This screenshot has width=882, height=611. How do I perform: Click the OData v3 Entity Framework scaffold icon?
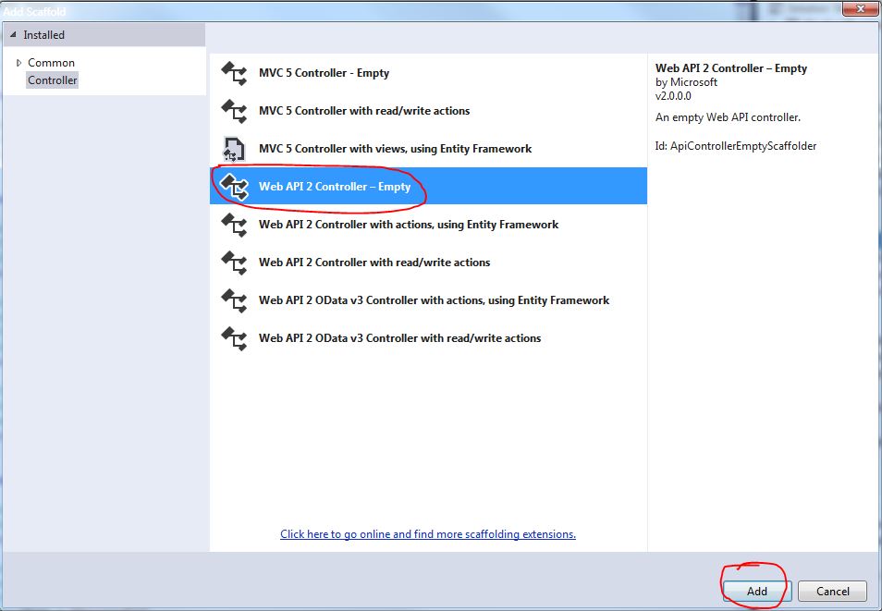pyautogui.click(x=233, y=300)
